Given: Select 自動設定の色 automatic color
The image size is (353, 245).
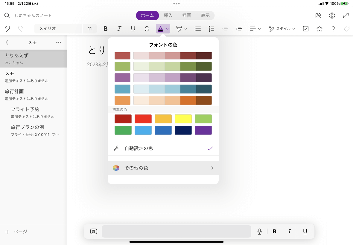Looking at the screenshot, I should point(163,148).
